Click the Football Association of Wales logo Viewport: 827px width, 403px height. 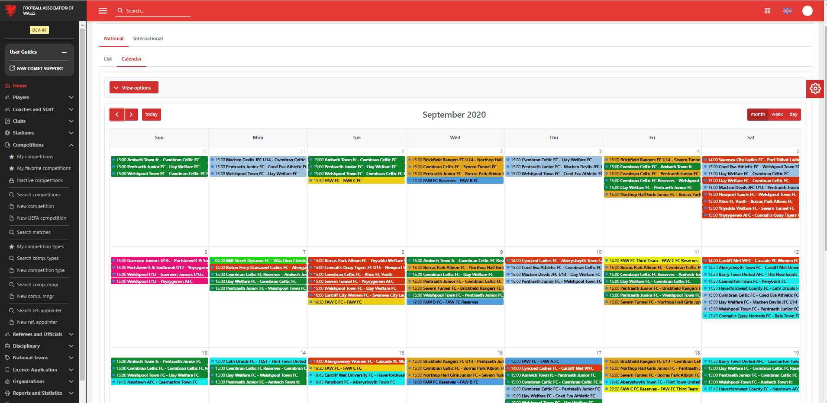coord(11,10)
